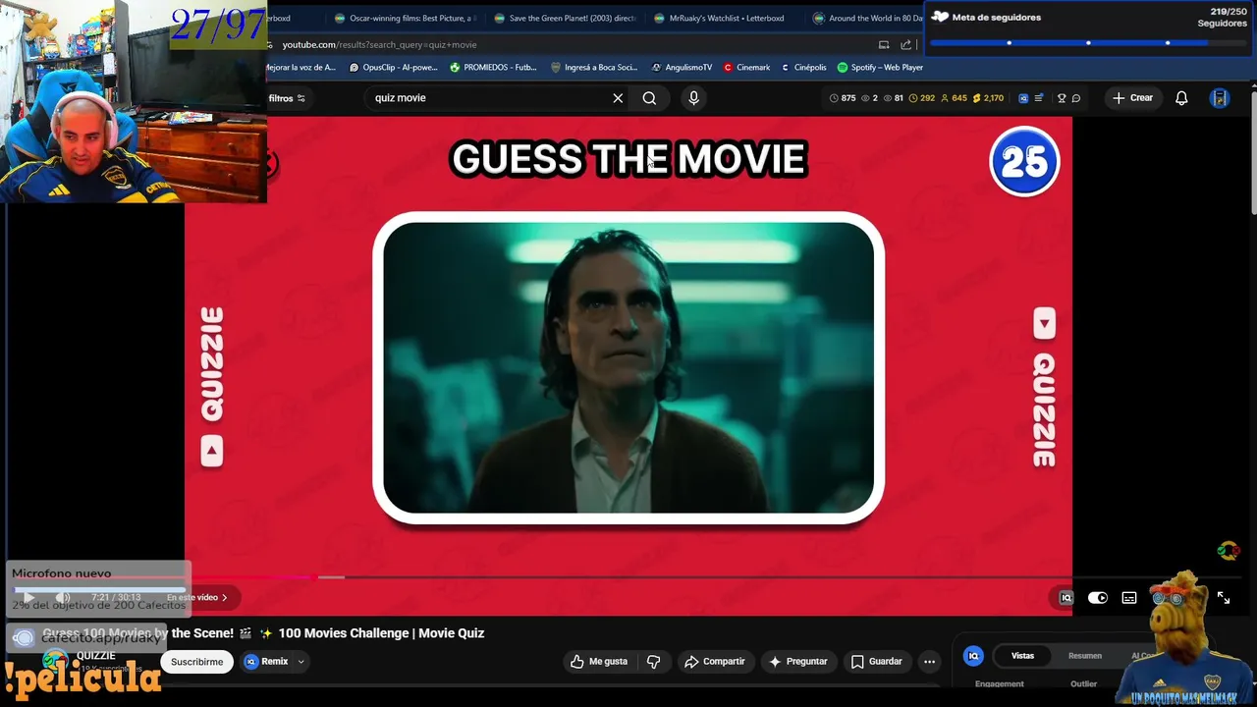Click the trophy icon in the top bar

tap(1062, 98)
